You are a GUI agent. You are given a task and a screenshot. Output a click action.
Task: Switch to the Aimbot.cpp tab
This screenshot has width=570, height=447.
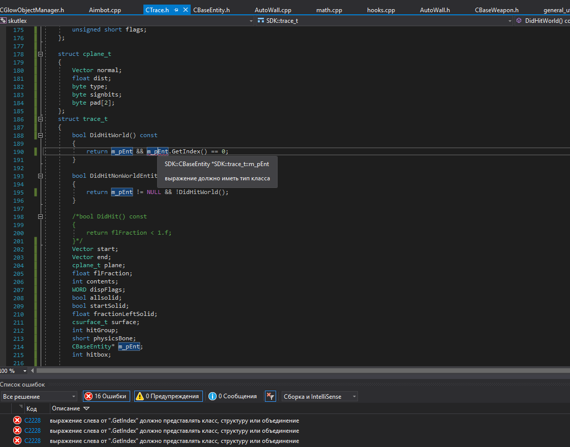[105, 10]
